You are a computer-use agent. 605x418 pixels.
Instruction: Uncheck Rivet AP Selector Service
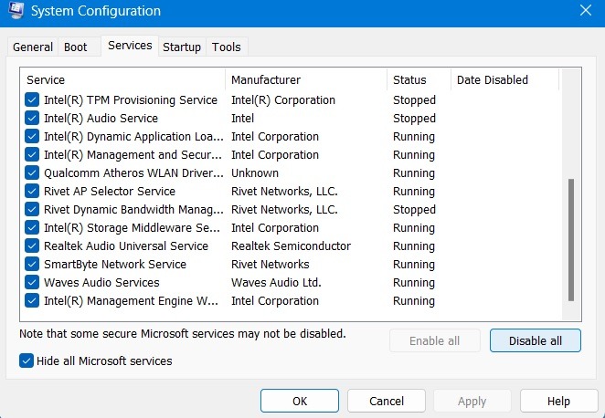pyautogui.click(x=32, y=191)
